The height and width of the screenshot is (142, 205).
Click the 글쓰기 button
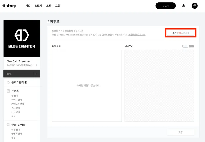[165, 6]
